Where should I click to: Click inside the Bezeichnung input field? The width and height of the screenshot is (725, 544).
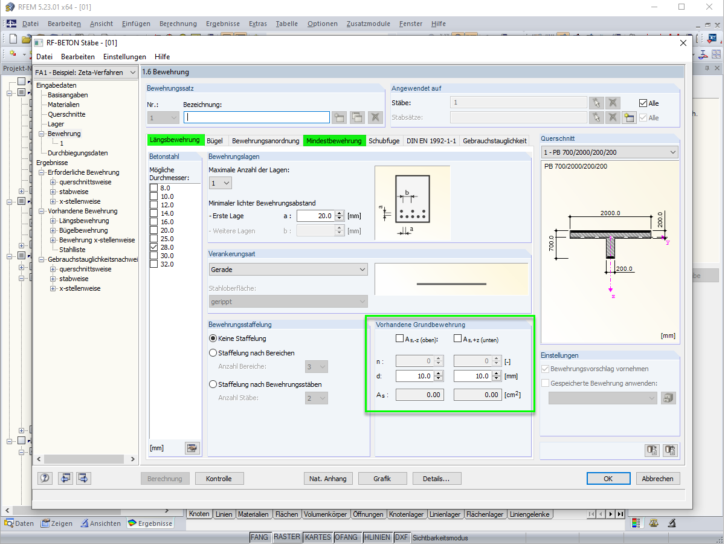tap(257, 117)
